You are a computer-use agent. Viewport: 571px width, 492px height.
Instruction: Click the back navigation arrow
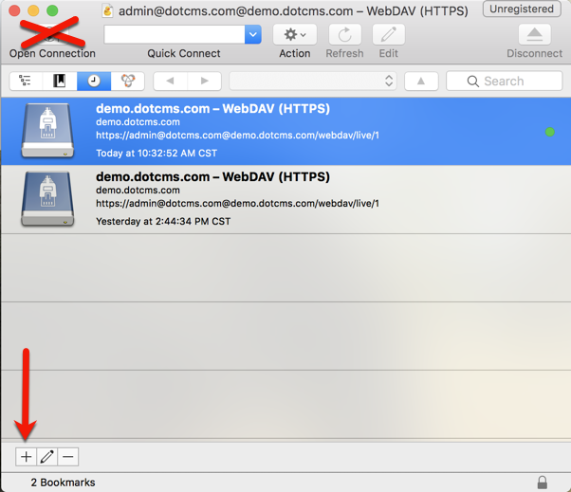[x=170, y=82]
